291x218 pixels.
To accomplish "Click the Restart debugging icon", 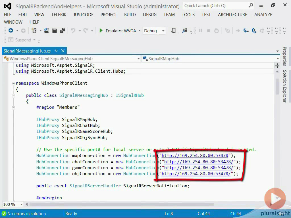I will pos(216,31).
